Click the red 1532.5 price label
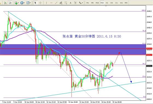Screen dimensions: 153x104 click(149, 48)
